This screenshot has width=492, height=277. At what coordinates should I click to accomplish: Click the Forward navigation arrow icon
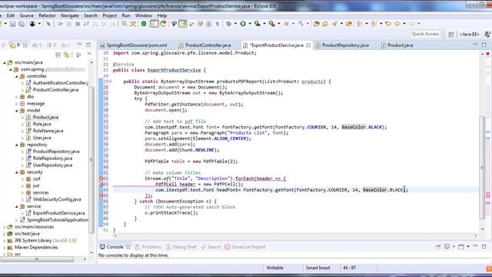pos(412,24)
